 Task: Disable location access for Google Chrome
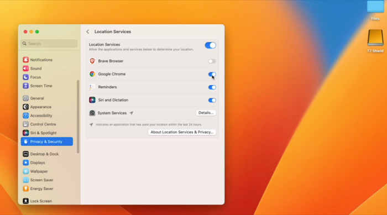pyautogui.click(x=212, y=74)
